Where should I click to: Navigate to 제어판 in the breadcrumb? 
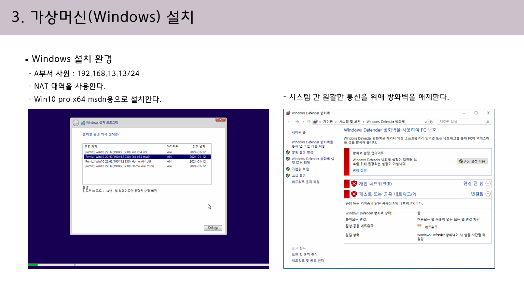(327, 122)
